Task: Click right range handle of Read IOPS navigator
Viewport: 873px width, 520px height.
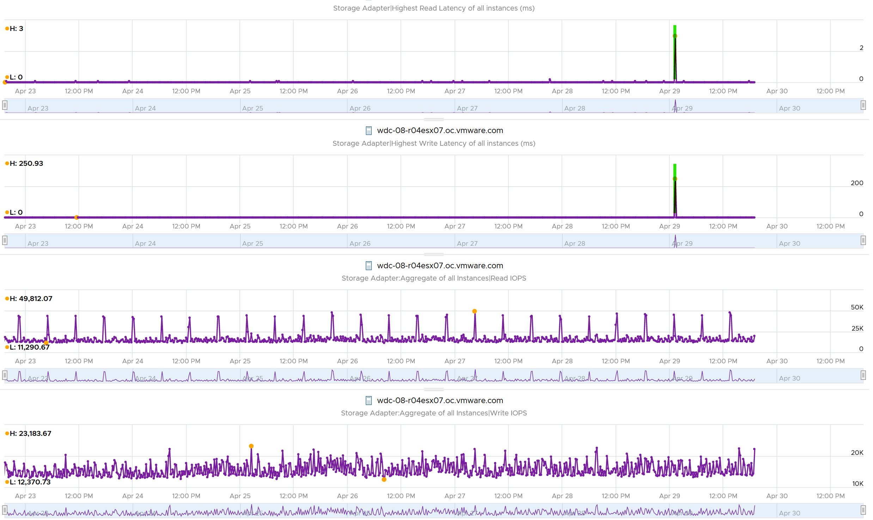Action: pyautogui.click(x=863, y=375)
